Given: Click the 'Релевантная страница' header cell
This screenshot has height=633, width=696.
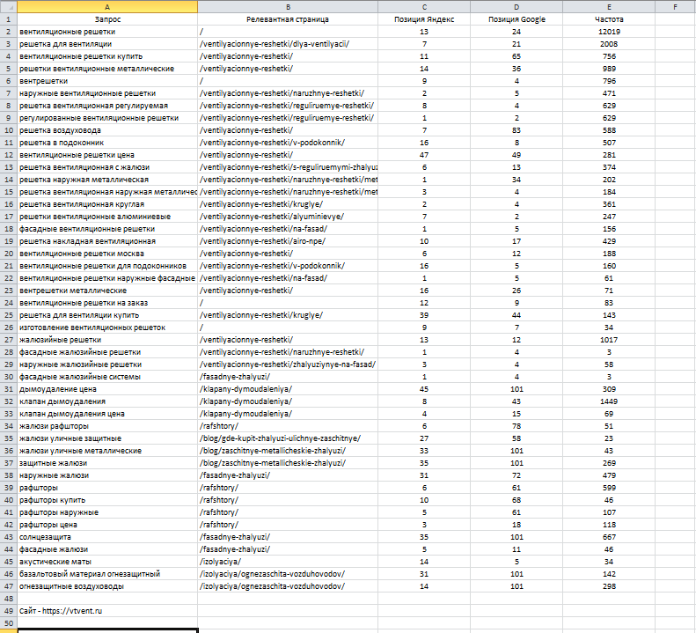Looking at the screenshot, I should 288,19.
